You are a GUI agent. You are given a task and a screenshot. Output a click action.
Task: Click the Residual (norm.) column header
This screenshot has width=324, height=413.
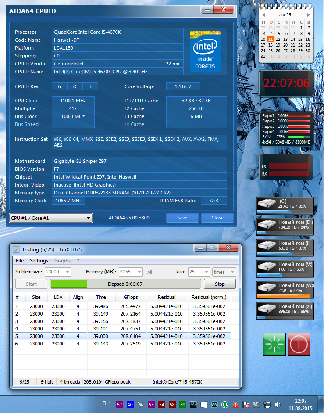(209, 297)
